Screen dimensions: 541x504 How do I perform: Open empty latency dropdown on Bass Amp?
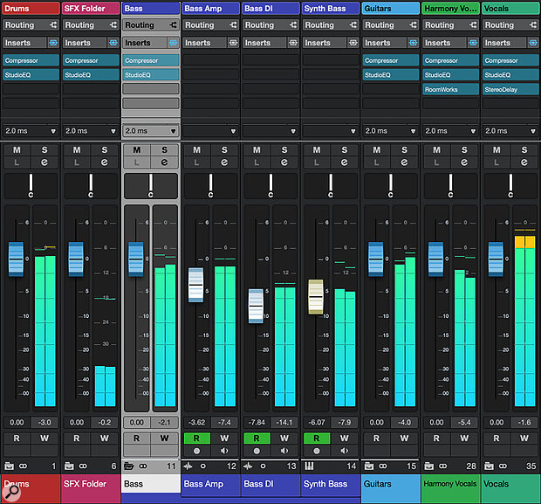coord(210,131)
